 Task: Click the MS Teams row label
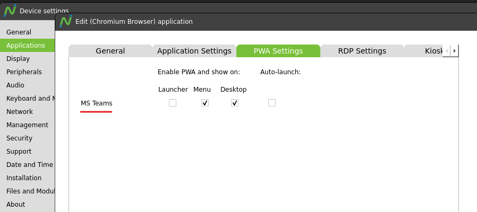click(97, 103)
